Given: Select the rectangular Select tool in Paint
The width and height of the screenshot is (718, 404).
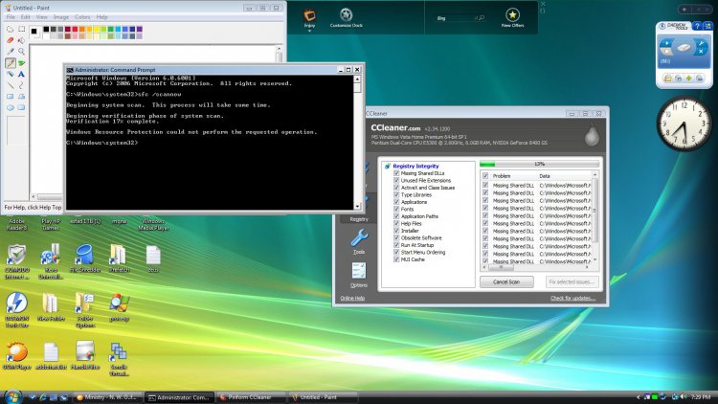Looking at the screenshot, I should coord(21,29).
